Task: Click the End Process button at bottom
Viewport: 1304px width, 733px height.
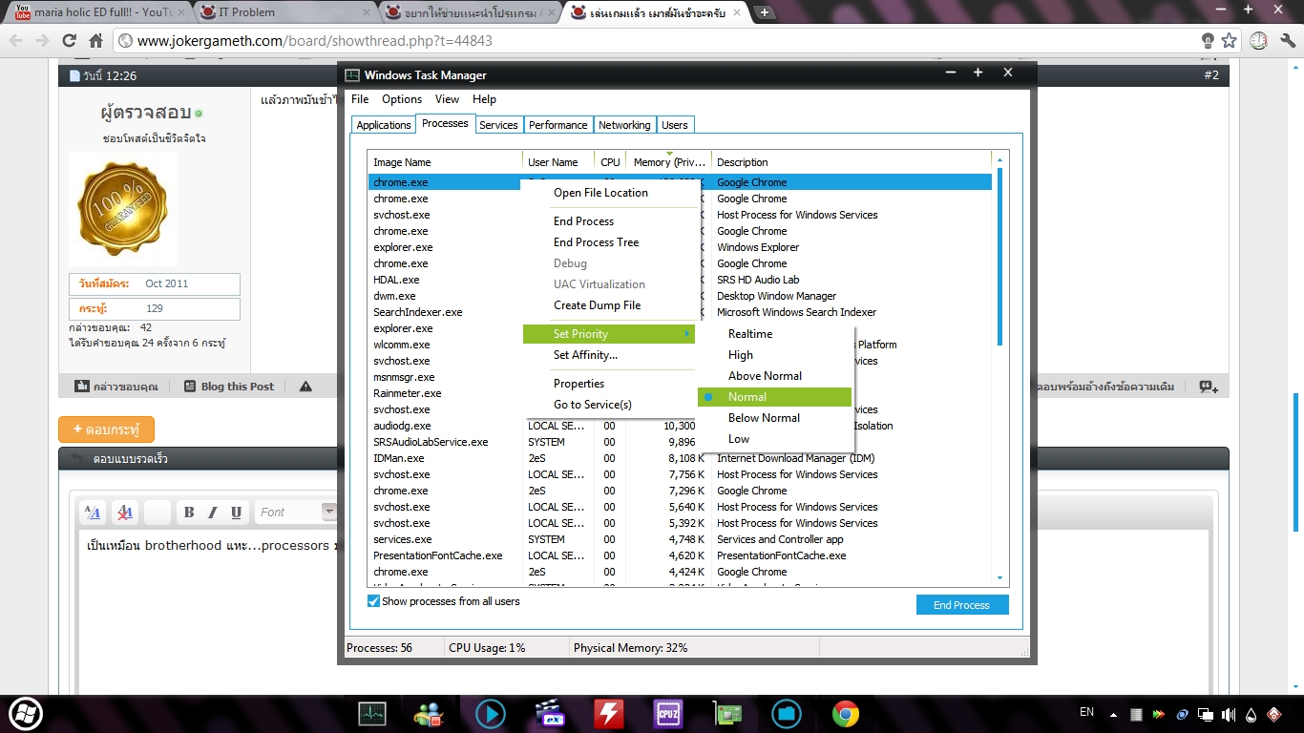Action: [x=962, y=605]
